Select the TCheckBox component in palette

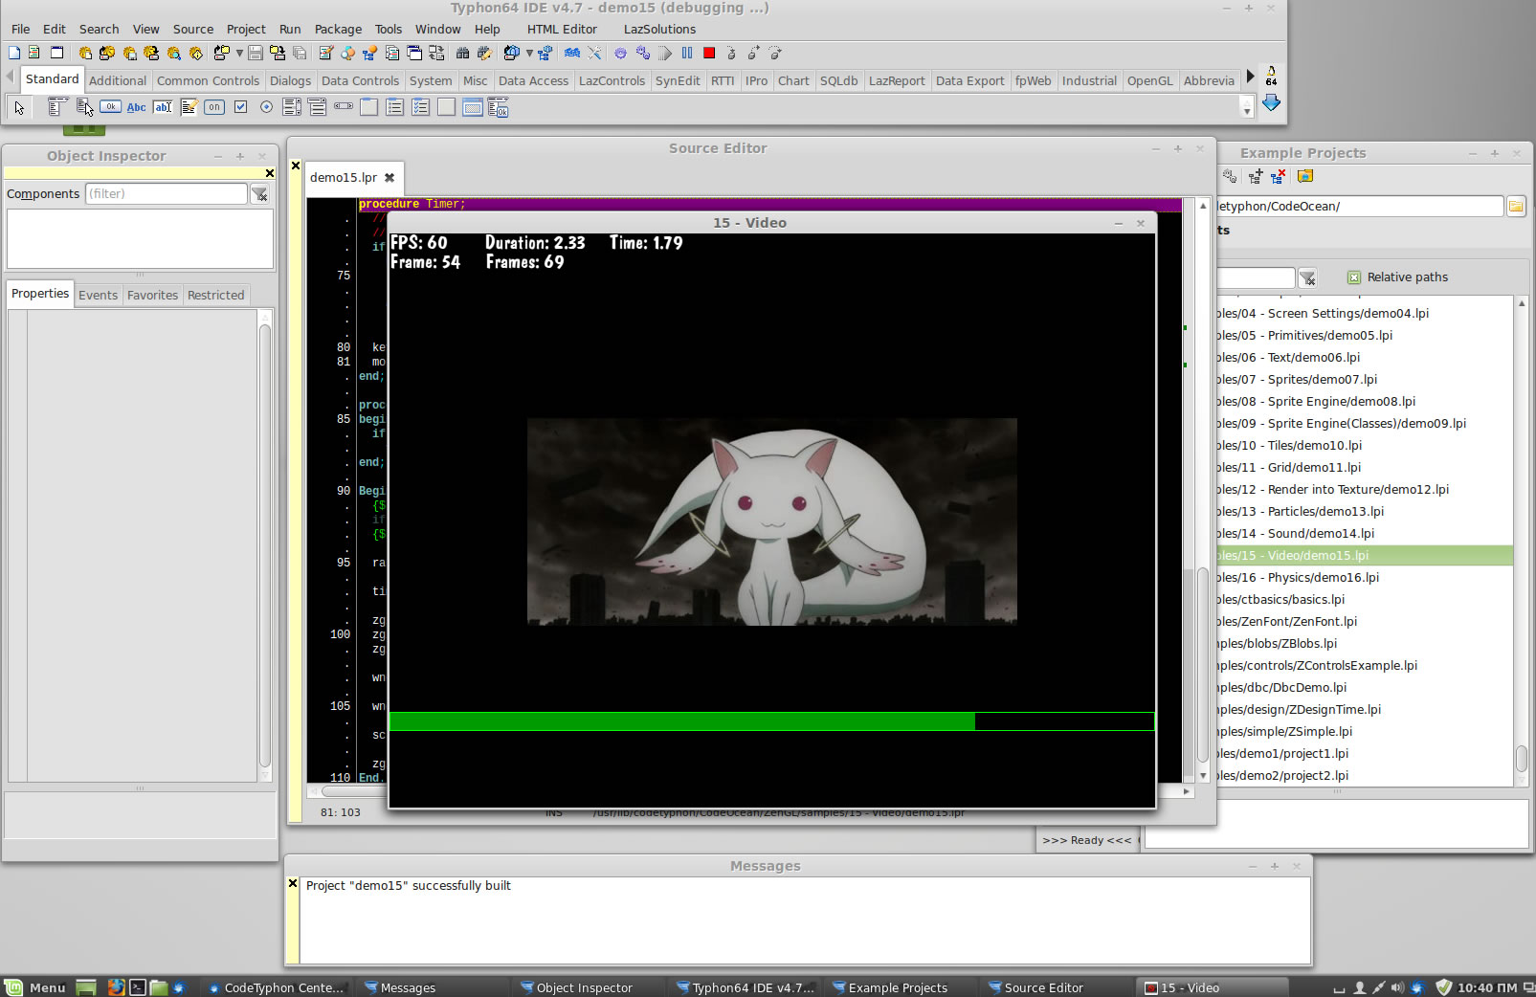pos(240,107)
